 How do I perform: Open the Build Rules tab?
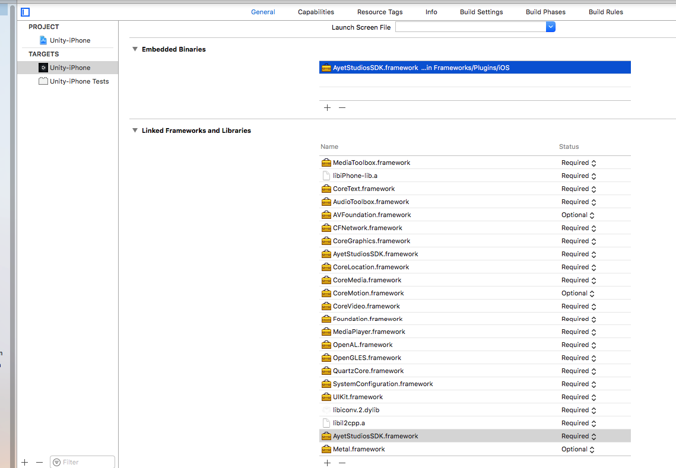(x=606, y=12)
